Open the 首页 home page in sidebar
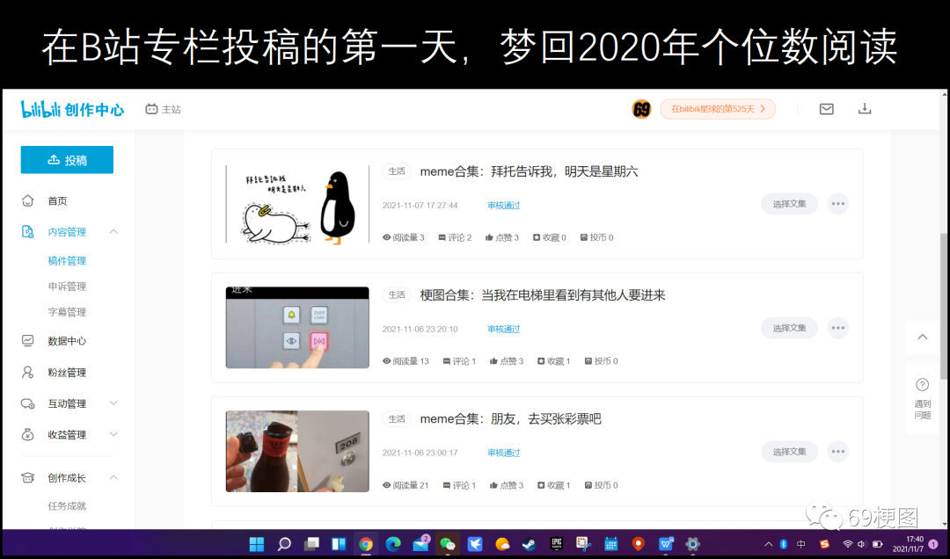The height and width of the screenshot is (559, 950). pos(57,201)
